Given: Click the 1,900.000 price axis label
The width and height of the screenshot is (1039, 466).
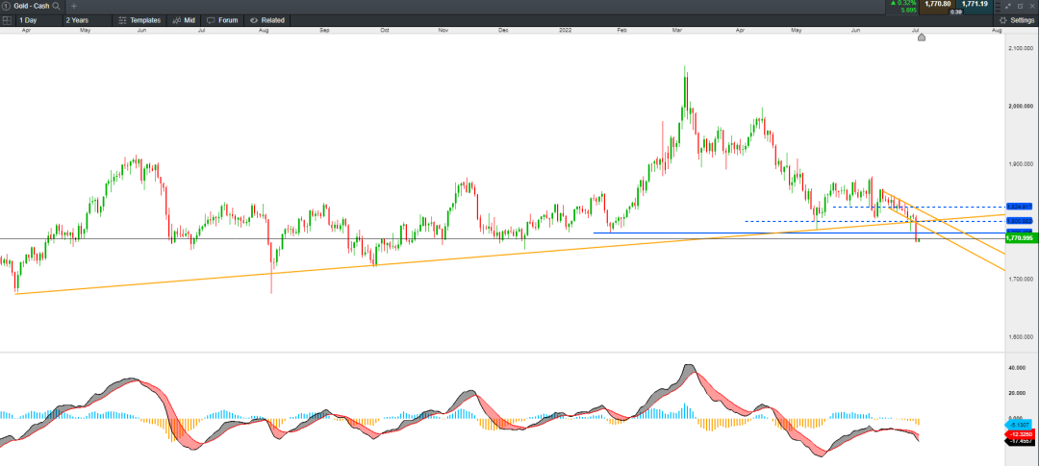Looking at the screenshot, I should 1020,163.
